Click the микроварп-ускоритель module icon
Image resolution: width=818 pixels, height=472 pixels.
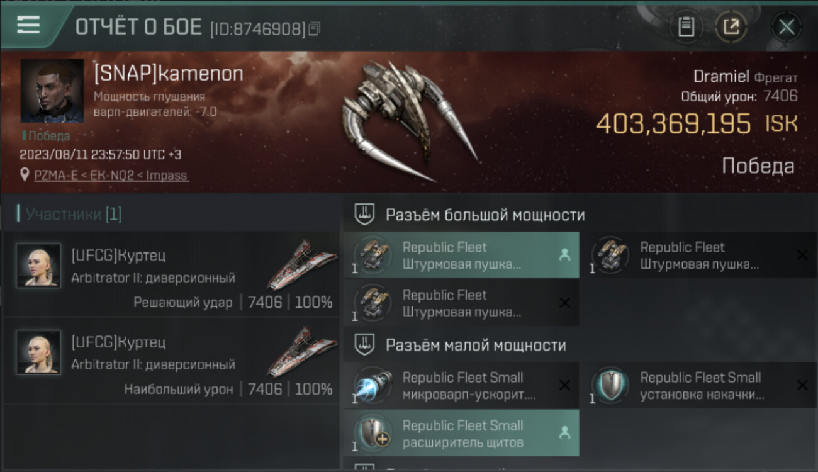click(x=373, y=385)
